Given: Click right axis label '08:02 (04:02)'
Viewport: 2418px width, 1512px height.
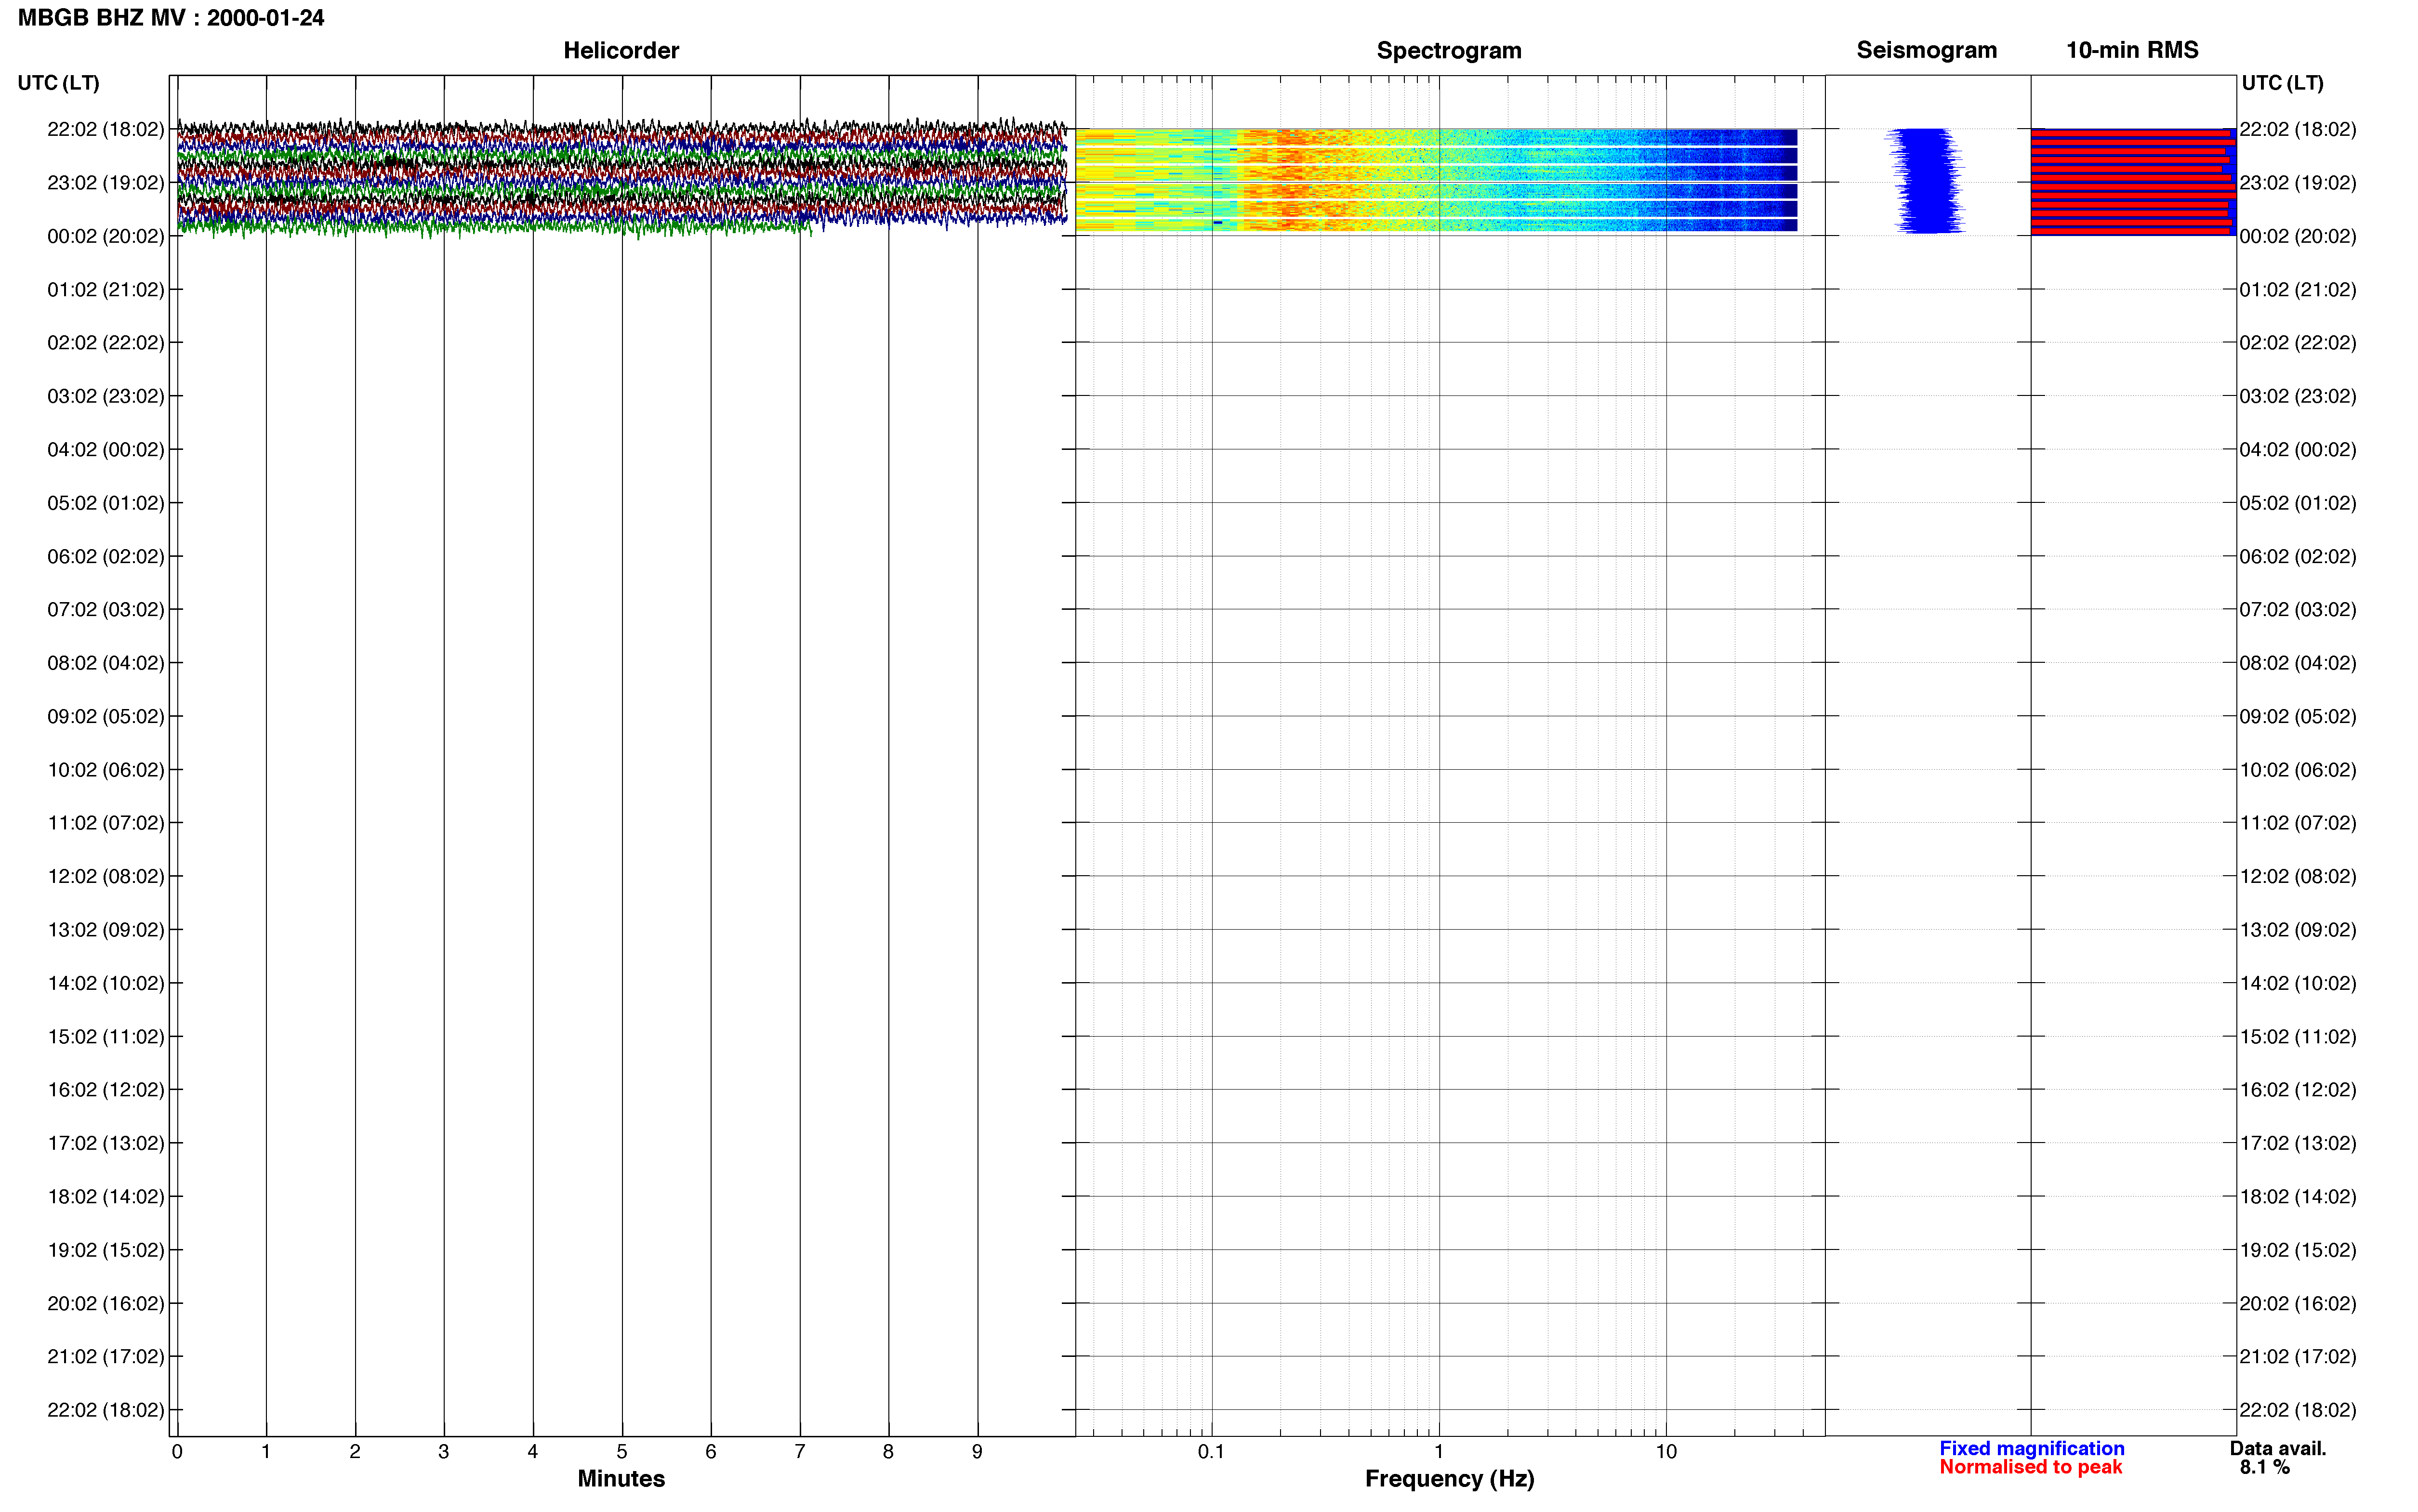Looking at the screenshot, I should pos(2298,663).
